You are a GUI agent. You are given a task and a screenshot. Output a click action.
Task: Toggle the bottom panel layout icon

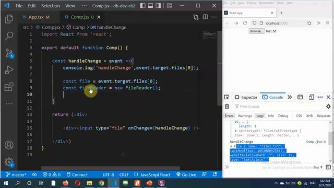(x=150, y=6)
